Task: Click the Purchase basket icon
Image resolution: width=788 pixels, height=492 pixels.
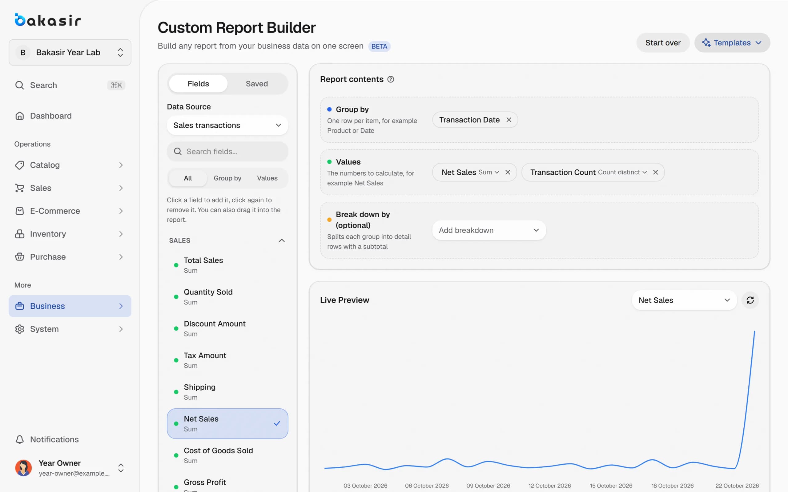Action: 19,257
